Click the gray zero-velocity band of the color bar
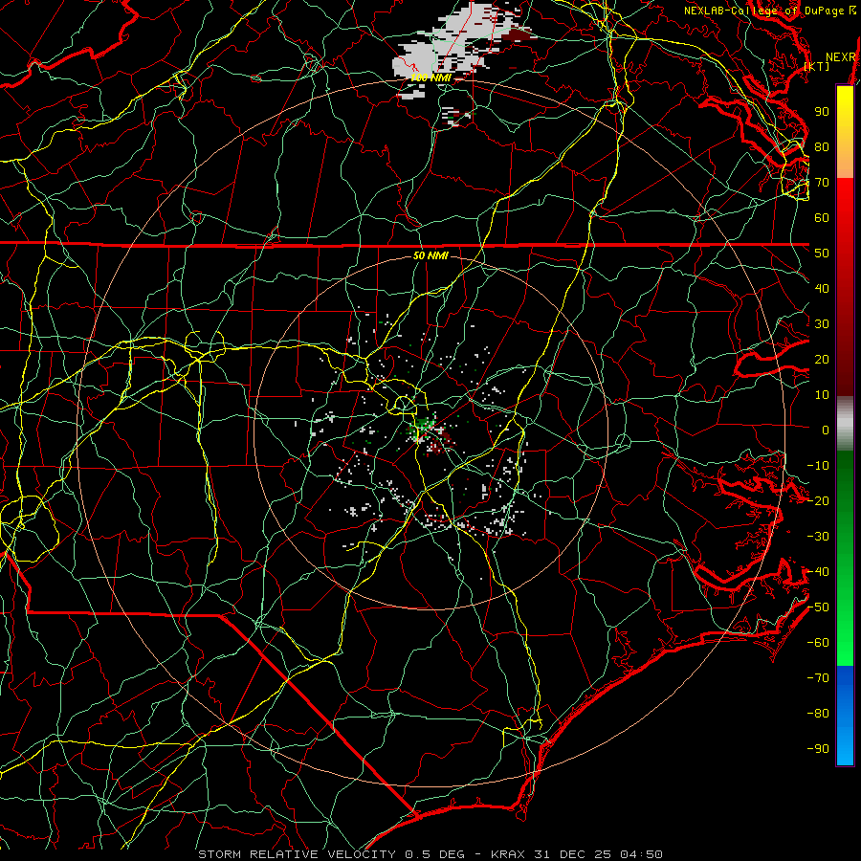The width and height of the screenshot is (861, 861). pyautogui.click(x=845, y=424)
